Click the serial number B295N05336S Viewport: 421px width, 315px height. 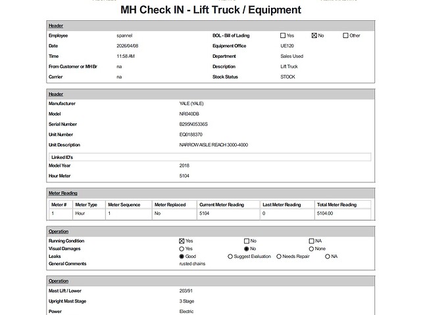(x=193, y=124)
